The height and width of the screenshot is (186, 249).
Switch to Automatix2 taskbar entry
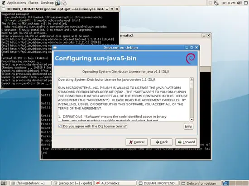(115, 183)
